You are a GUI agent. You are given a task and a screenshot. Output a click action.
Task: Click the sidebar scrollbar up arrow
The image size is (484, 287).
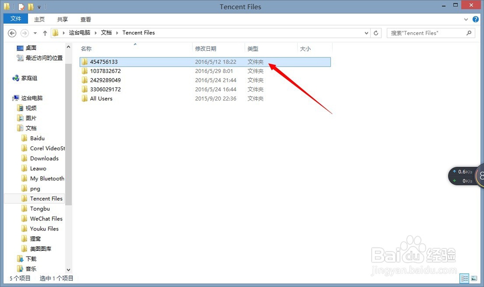(69, 47)
